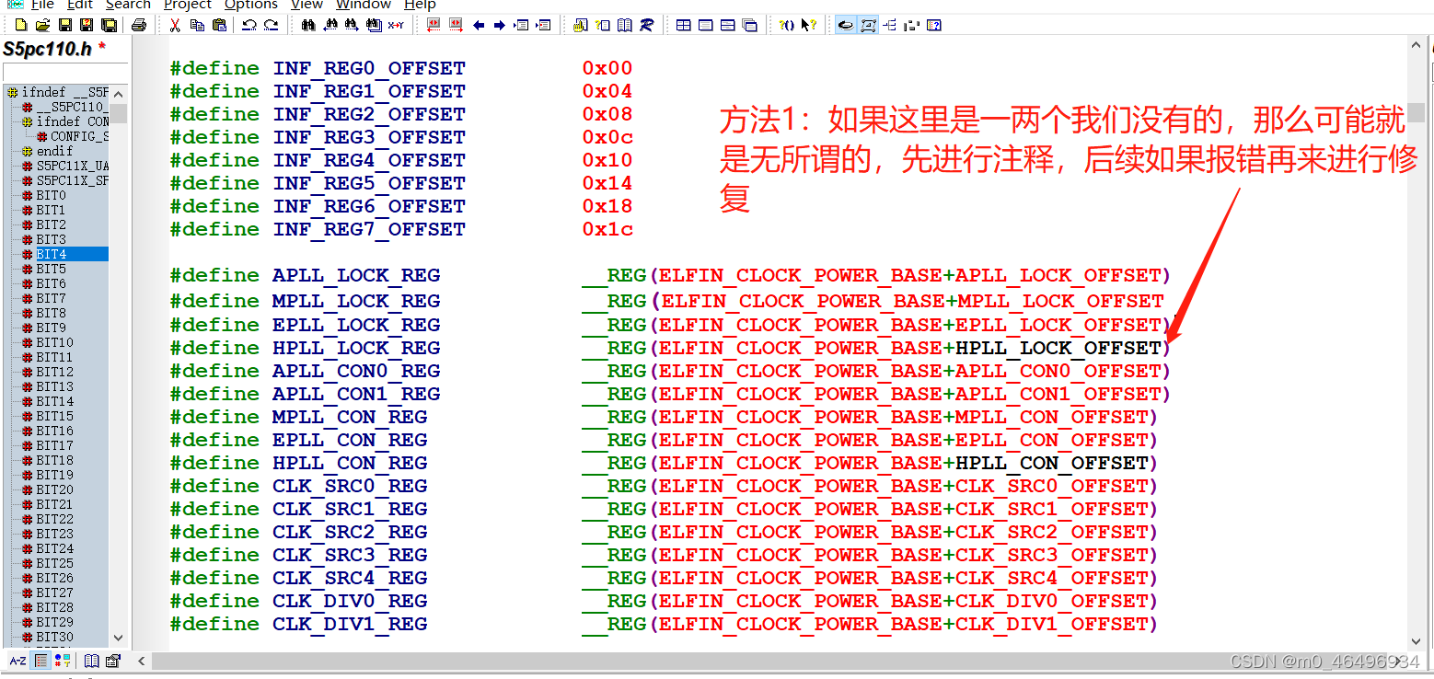1434x679 pixels.
Task: Open the Window menu
Action: pos(364,5)
